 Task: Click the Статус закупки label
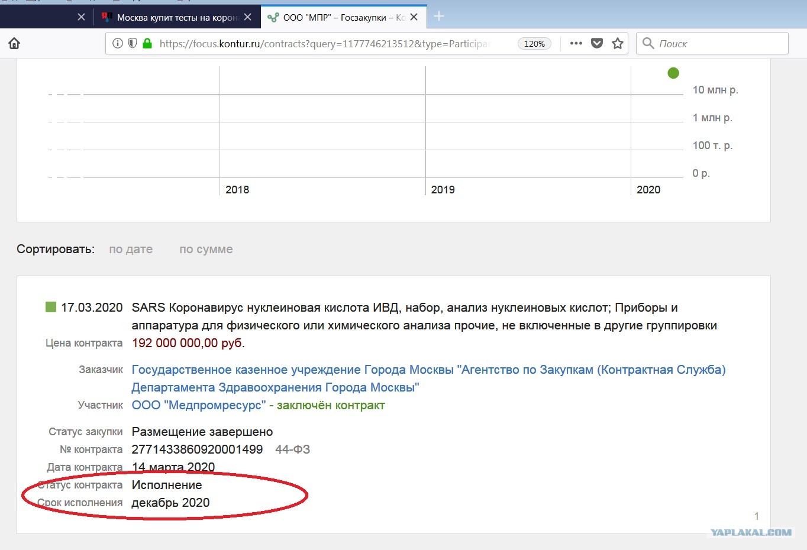point(86,432)
